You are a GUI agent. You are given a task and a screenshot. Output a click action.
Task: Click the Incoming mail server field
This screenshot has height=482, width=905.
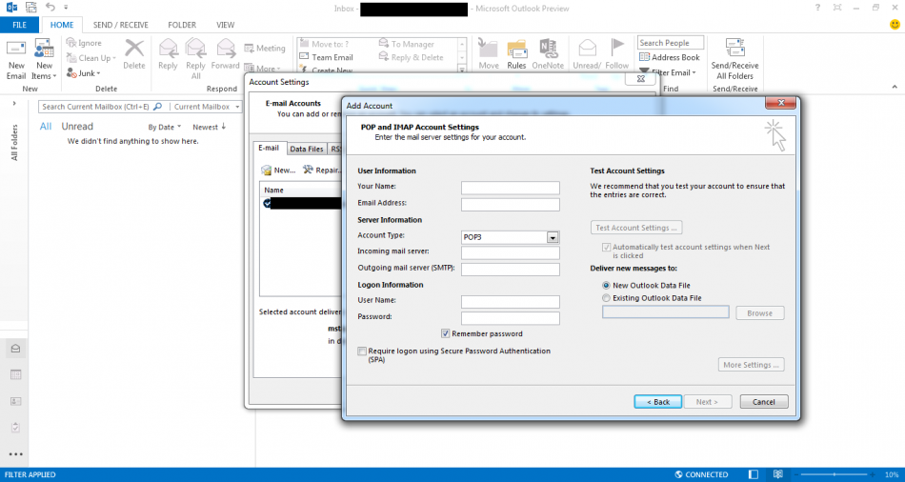(x=511, y=252)
